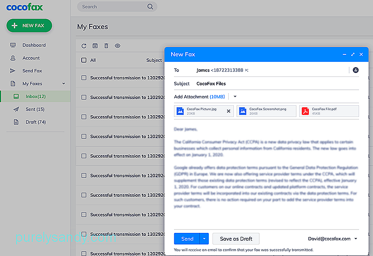The width and height of the screenshot is (373, 256).
Task: Check the fourth Successful transmission row checkbox
Action: point(84,136)
